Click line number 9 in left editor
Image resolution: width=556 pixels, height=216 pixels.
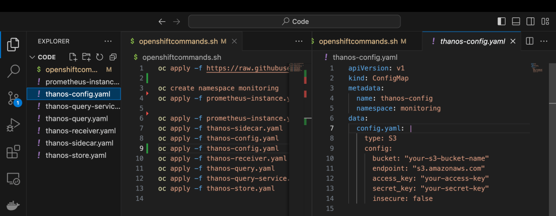(x=141, y=148)
